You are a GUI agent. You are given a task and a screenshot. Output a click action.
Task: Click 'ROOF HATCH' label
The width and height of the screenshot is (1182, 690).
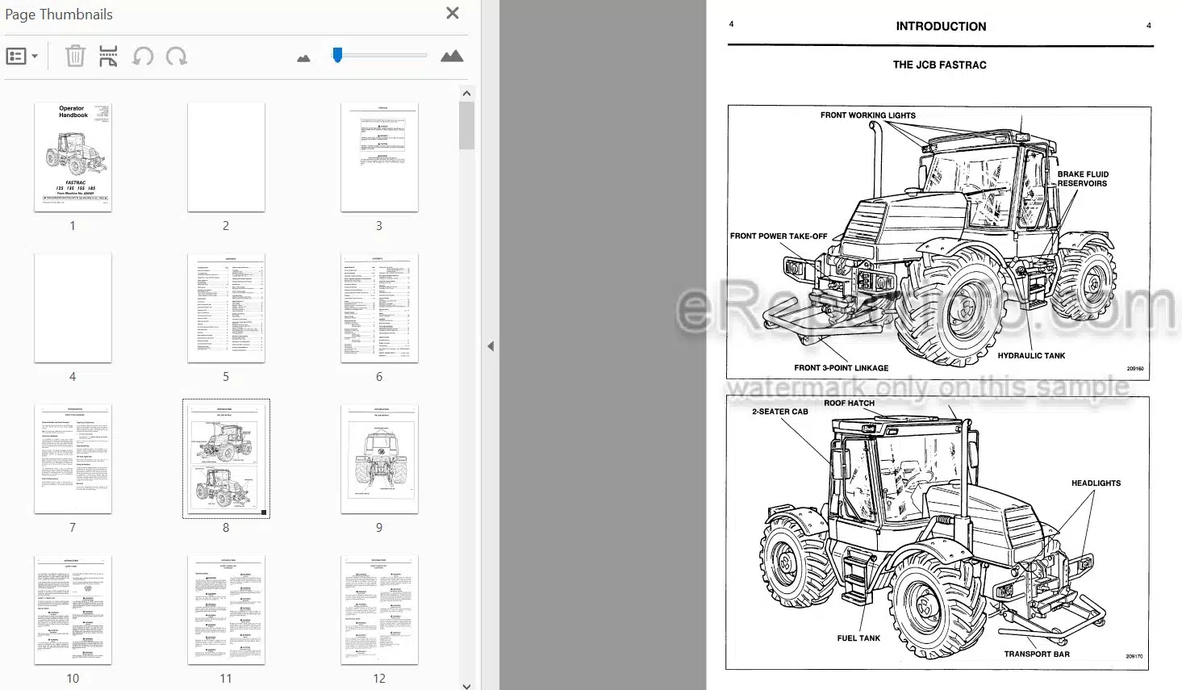(849, 403)
